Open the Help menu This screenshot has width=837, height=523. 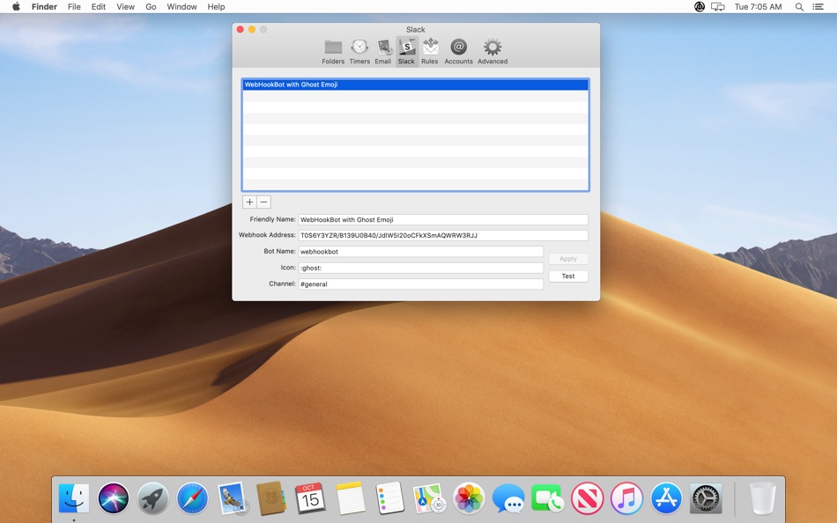click(216, 6)
